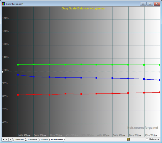The height and width of the screenshot is (143, 162).
Task: Select red data point at 80% White
Action: pyautogui.click(x=128, y=93)
